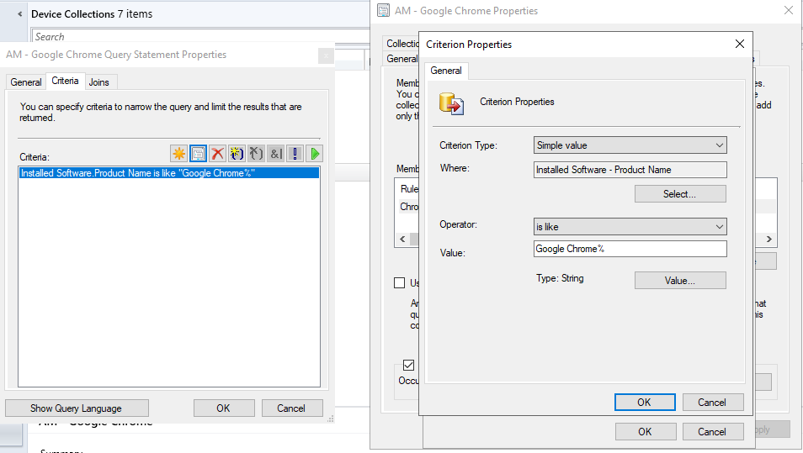Click 'Type: String' label

click(560, 278)
